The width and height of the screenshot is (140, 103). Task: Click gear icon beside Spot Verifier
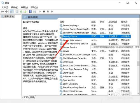tap(61, 80)
